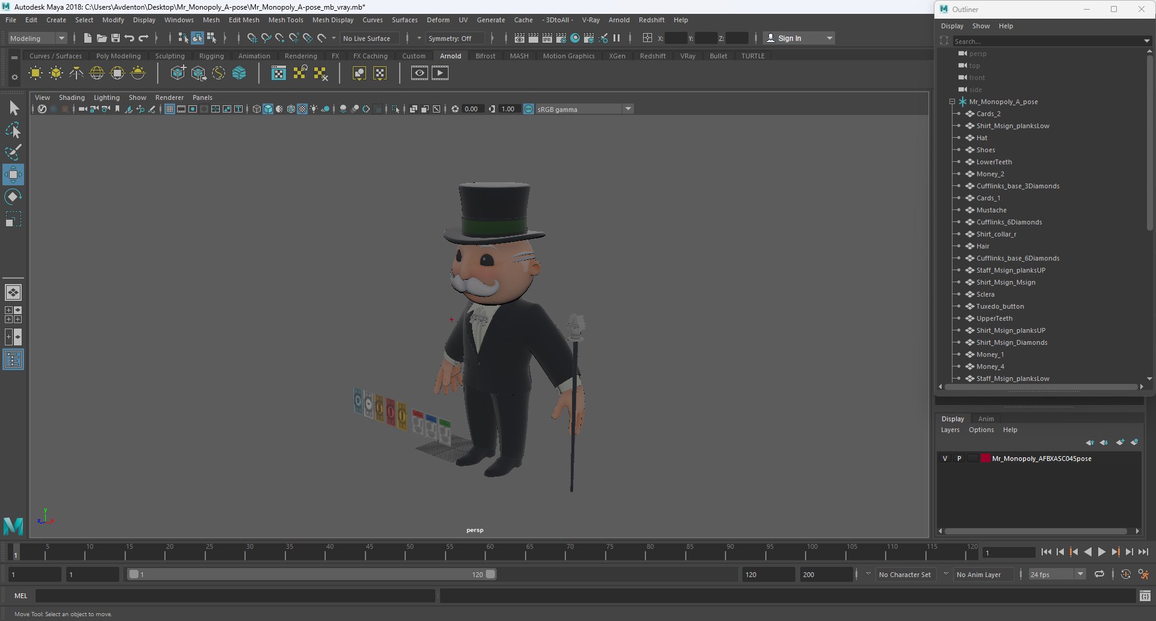Select the Scale tool in the toolbox
Screen dimensions: 1156x621
(x=13, y=219)
